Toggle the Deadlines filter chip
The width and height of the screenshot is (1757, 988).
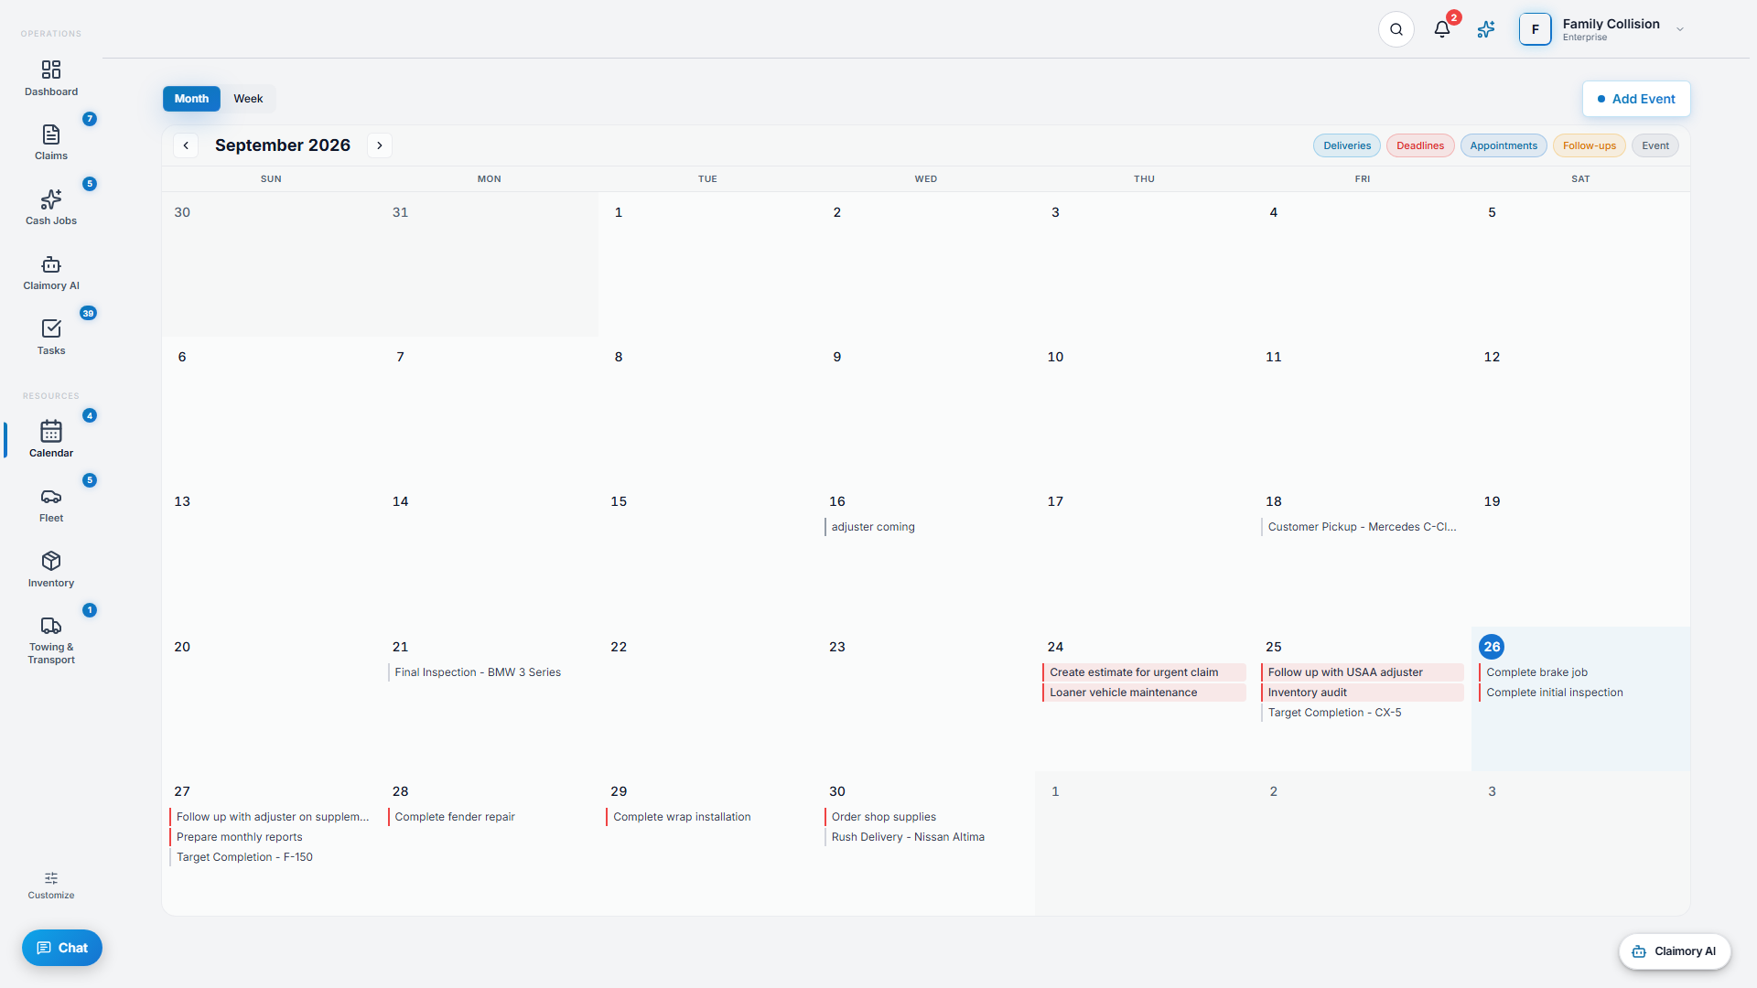click(x=1420, y=145)
